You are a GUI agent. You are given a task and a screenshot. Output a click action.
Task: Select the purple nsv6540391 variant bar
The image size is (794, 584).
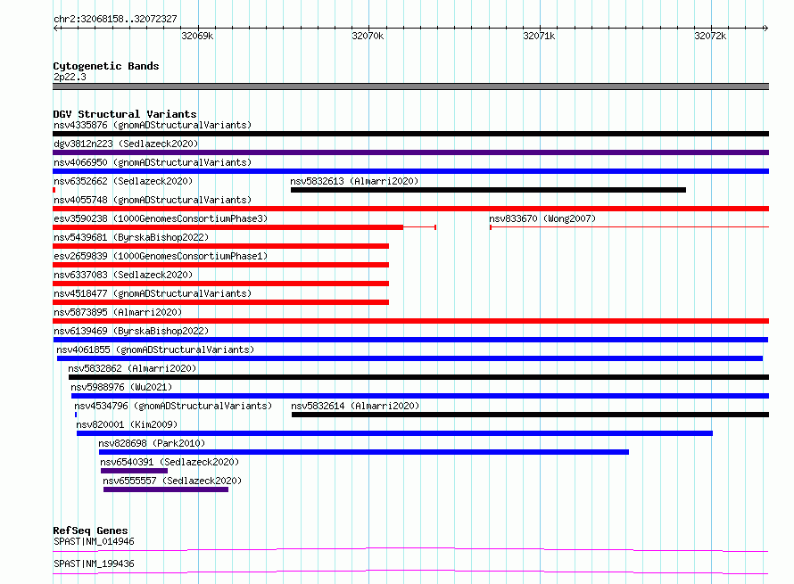click(x=134, y=471)
